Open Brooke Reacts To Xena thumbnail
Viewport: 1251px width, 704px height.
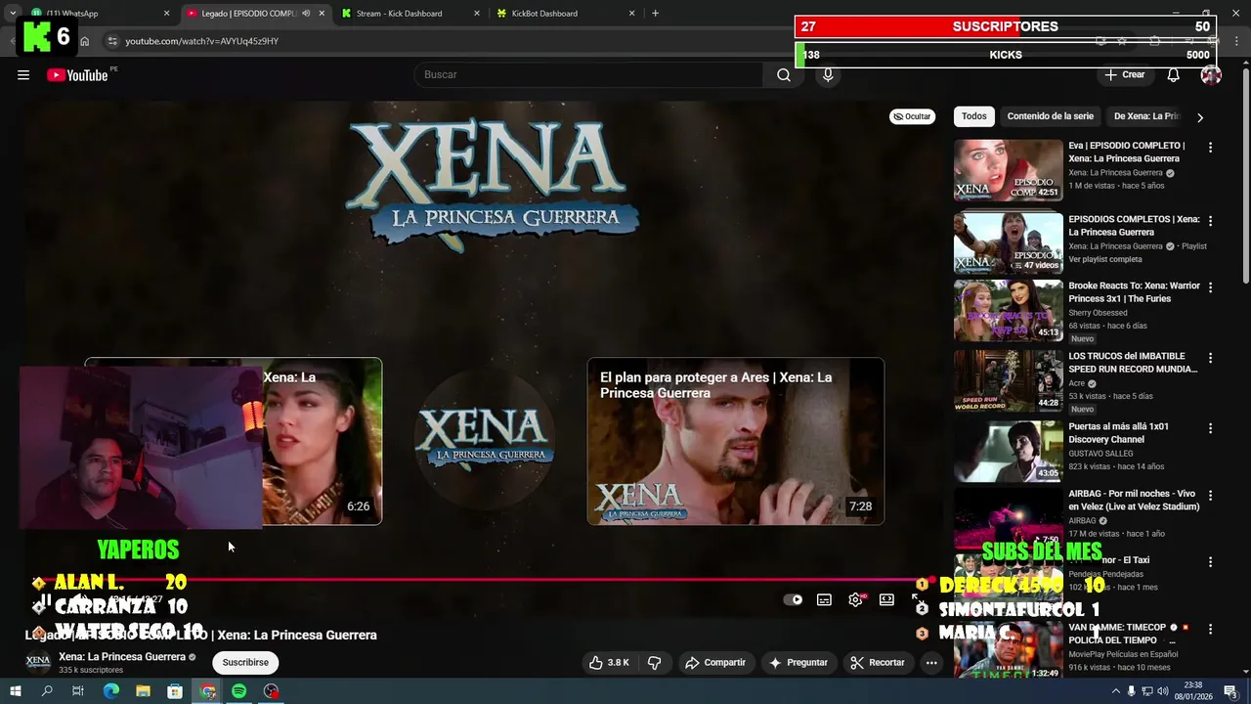point(1009,311)
